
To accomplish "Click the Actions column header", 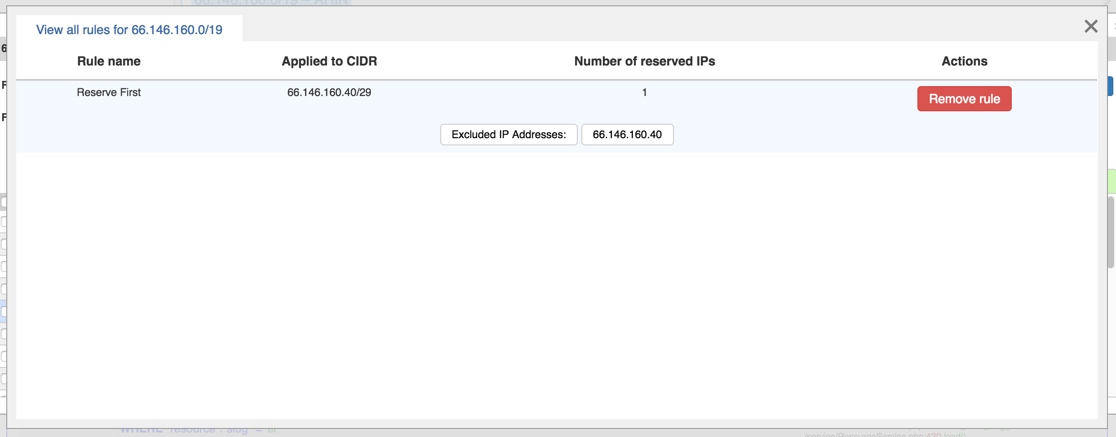I will pos(964,61).
